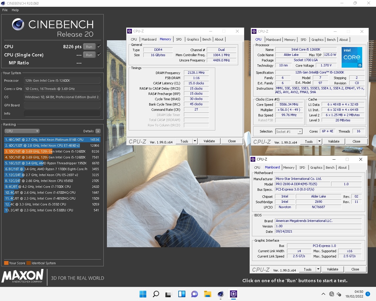Switch to CPU-Z taskbar icon
Viewport: 376px width, 301px height.
coord(234,294)
